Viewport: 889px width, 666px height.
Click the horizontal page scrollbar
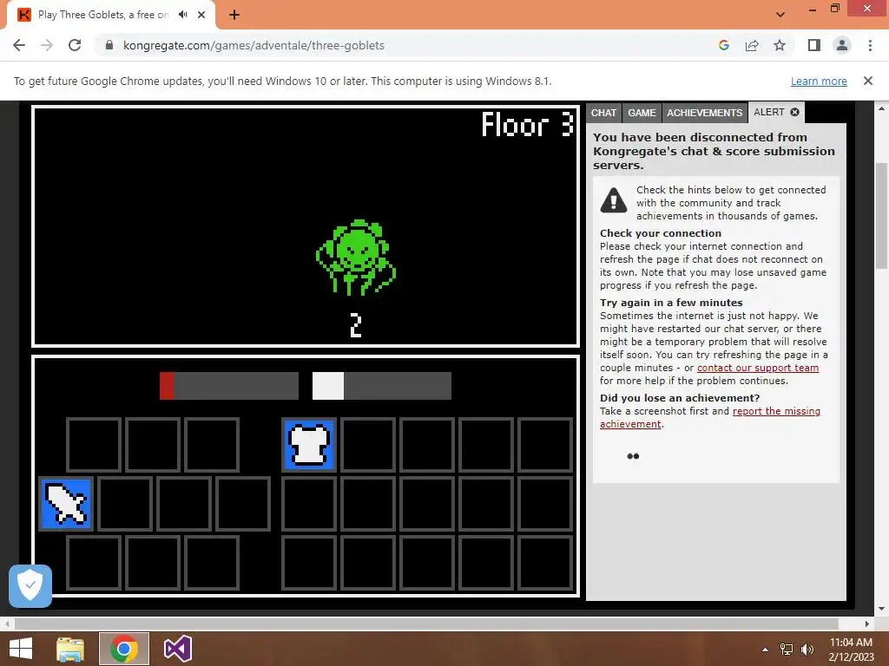426,624
